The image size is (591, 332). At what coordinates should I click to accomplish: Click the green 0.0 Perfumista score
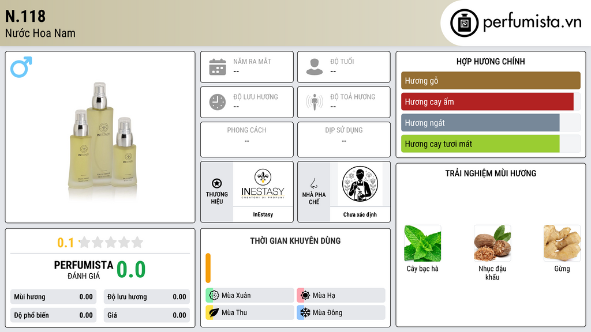pos(131,270)
